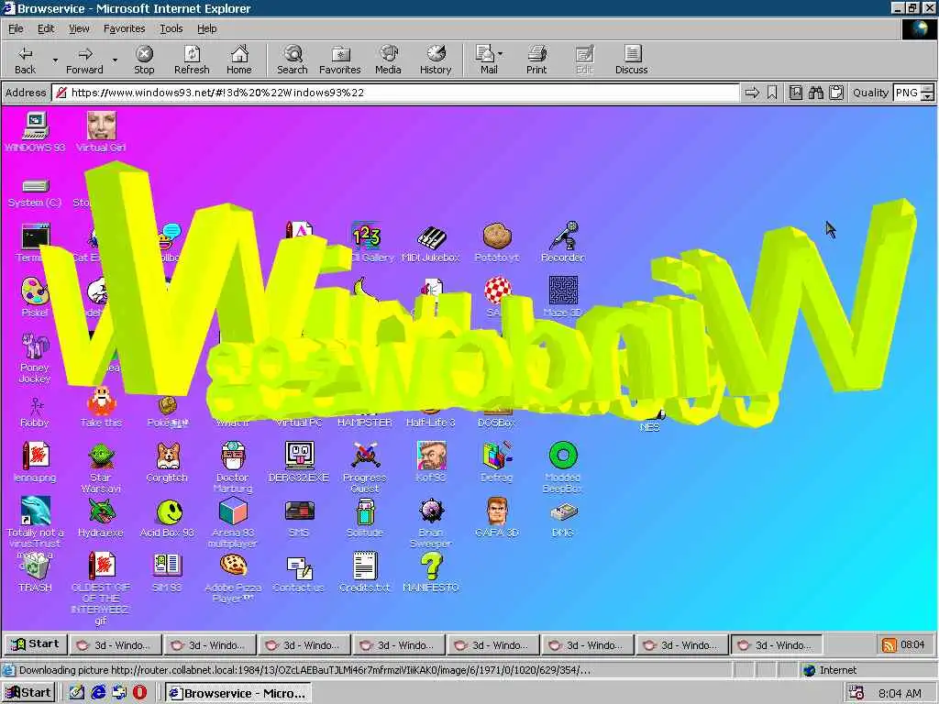
Task: Go to the Home page button
Action: click(x=239, y=60)
